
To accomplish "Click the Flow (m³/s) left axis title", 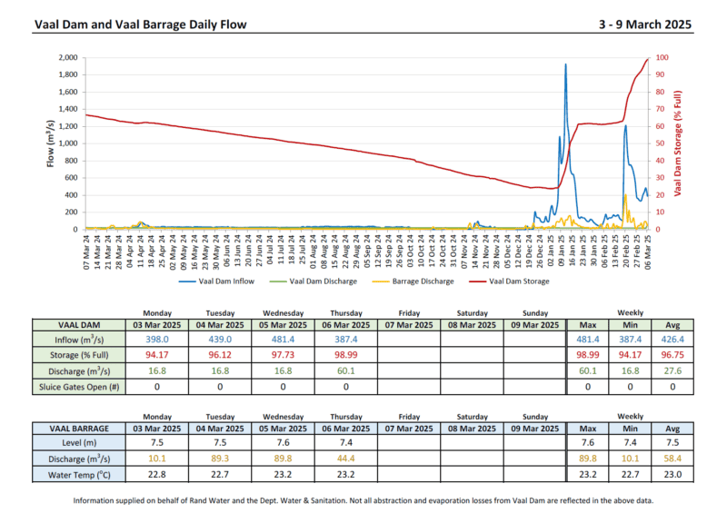I will point(51,143).
